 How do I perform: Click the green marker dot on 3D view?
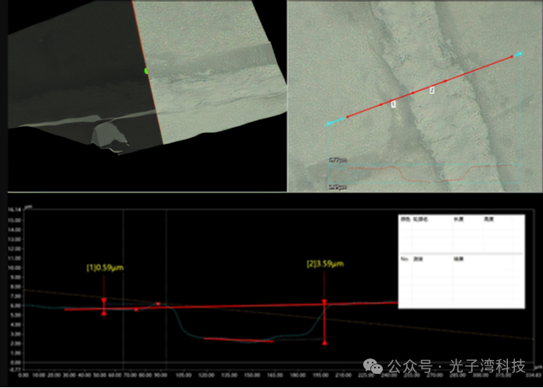(146, 71)
